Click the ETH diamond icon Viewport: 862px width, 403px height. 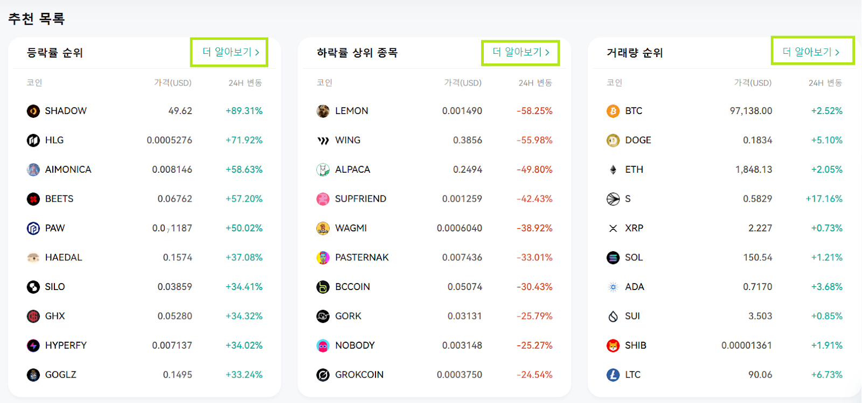tap(613, 169)
